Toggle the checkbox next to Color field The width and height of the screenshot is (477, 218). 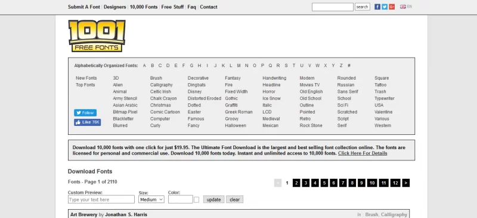pyautogui.click(x=197, y=200)
